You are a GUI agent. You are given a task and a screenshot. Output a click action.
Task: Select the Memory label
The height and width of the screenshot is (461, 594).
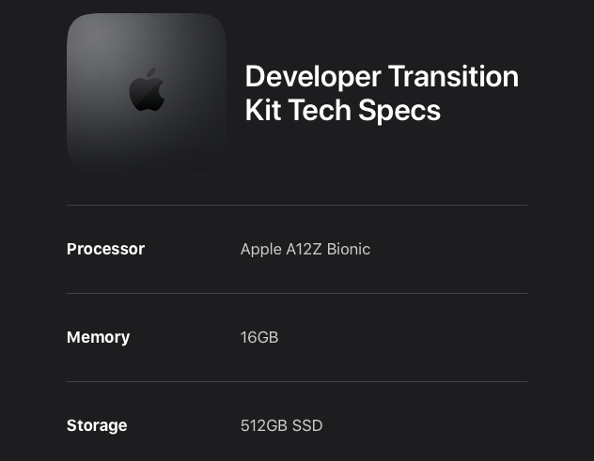click(x=98, y=338)
